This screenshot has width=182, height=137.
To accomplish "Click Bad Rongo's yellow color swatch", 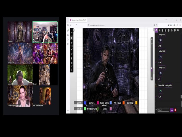I will tap(136, 103).
